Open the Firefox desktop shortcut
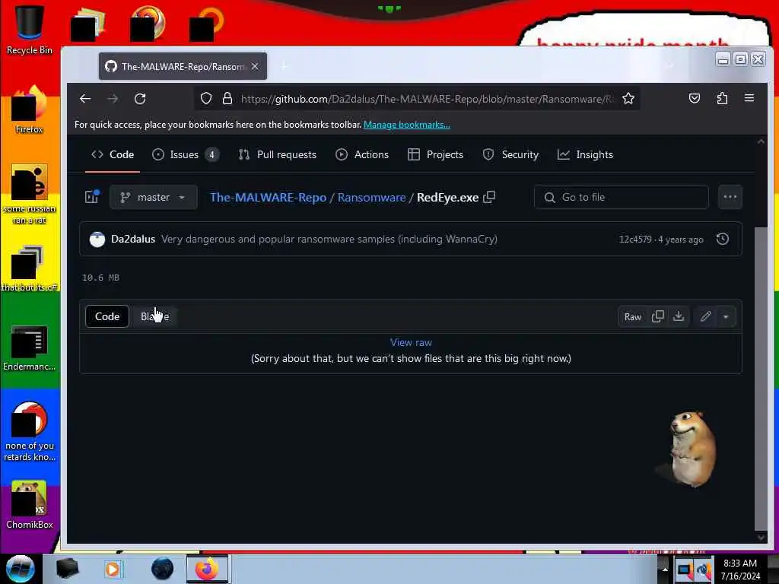This screenshot has height=584, width=779. click(x=30, y=109)
